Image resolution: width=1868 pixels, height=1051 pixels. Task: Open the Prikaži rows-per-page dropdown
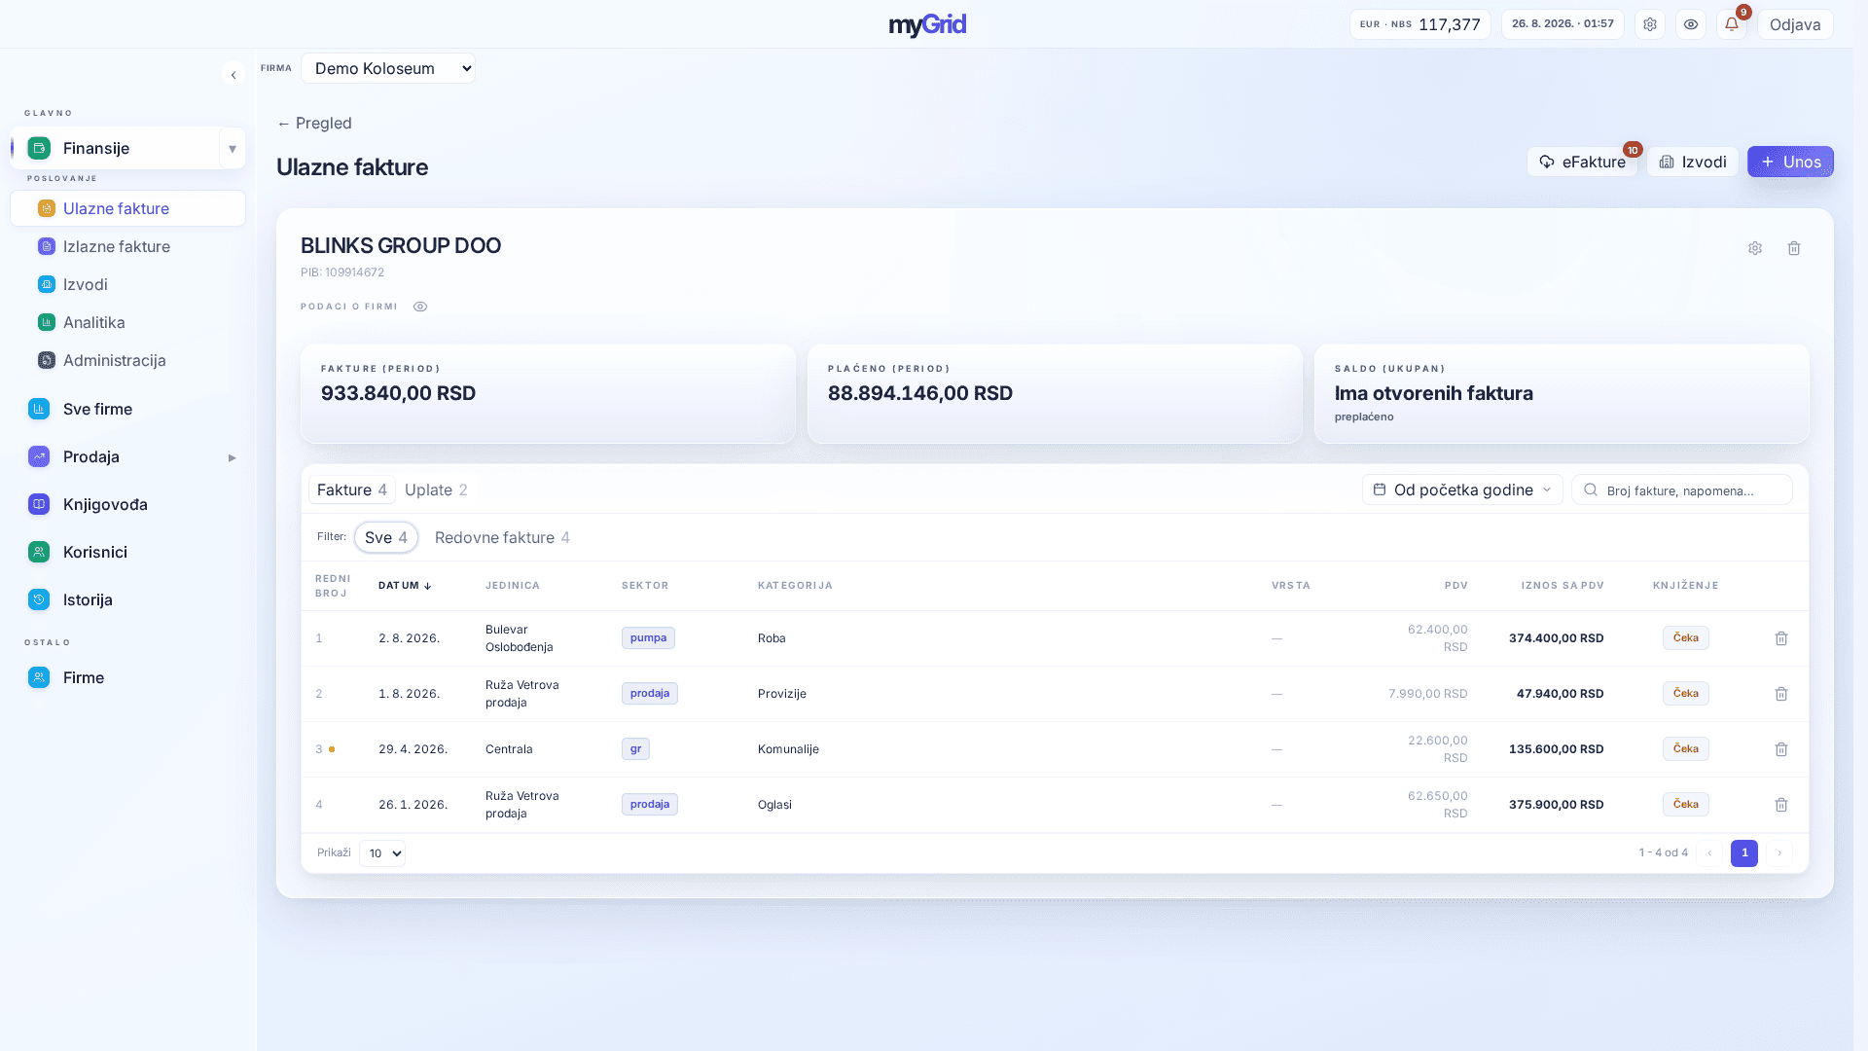(382, 853)
